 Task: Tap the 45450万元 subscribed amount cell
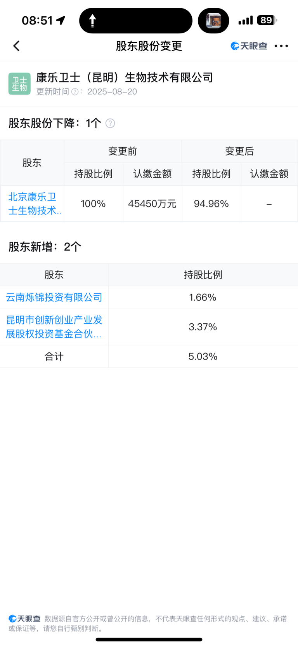click(x=152, y=204)
